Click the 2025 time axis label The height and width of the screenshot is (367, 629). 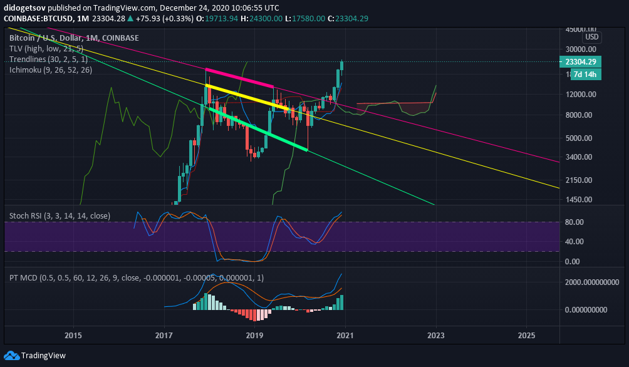click(526, 335)
